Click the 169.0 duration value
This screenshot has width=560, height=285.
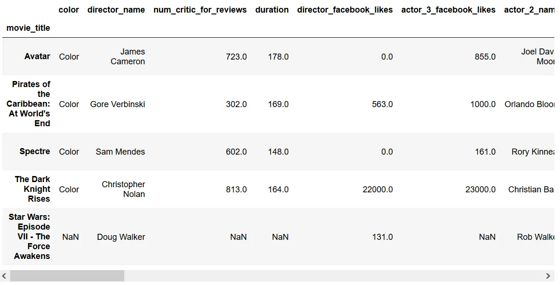point(278,104)
